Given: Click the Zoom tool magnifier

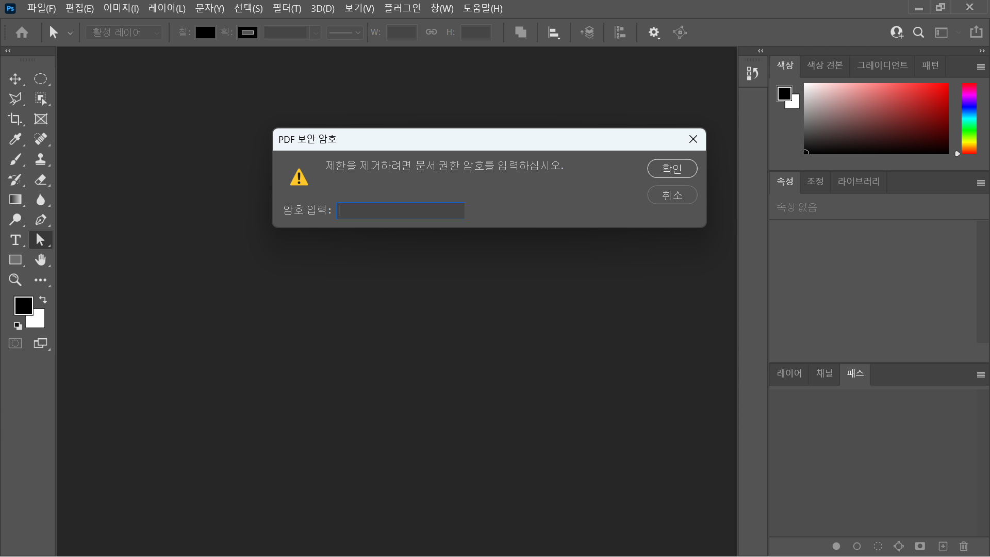Looking at the screenshot, I should [x=15, y=280].
